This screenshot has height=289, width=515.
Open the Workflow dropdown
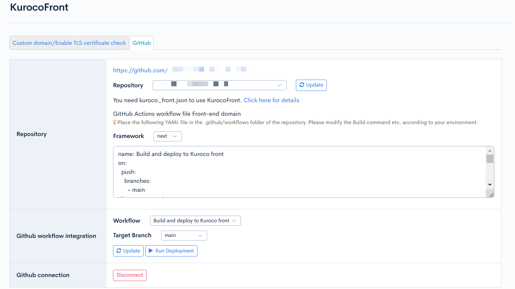click(x=195, y=221)
